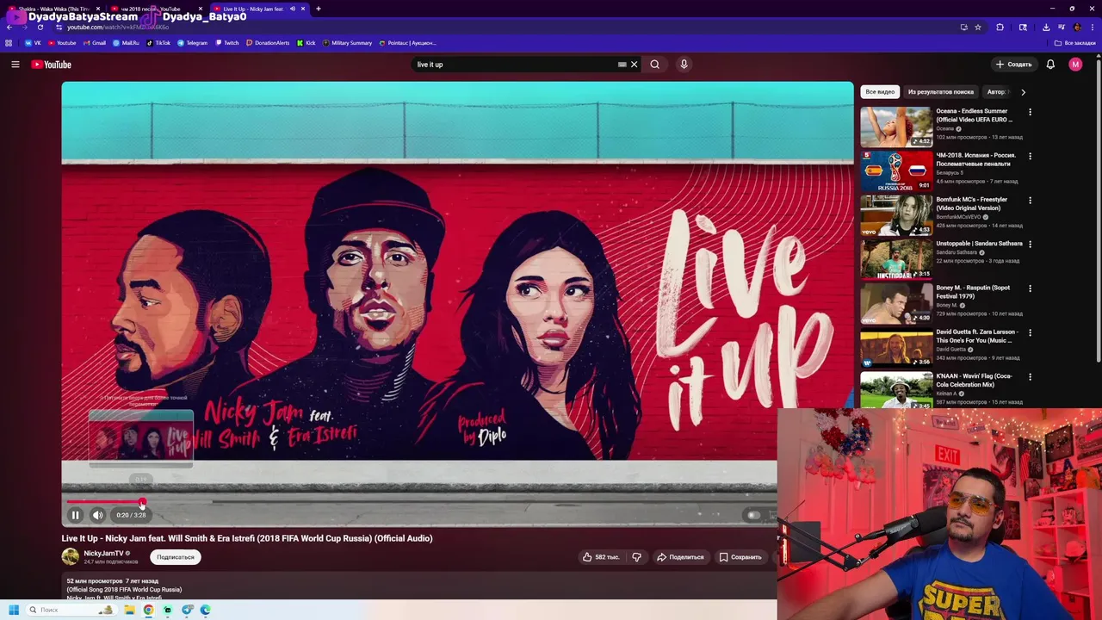Viewport: 1102px width, 620px height.
Task: Open options menu for ЧМ-2018 video
Action: click(x=1030, y=156)
